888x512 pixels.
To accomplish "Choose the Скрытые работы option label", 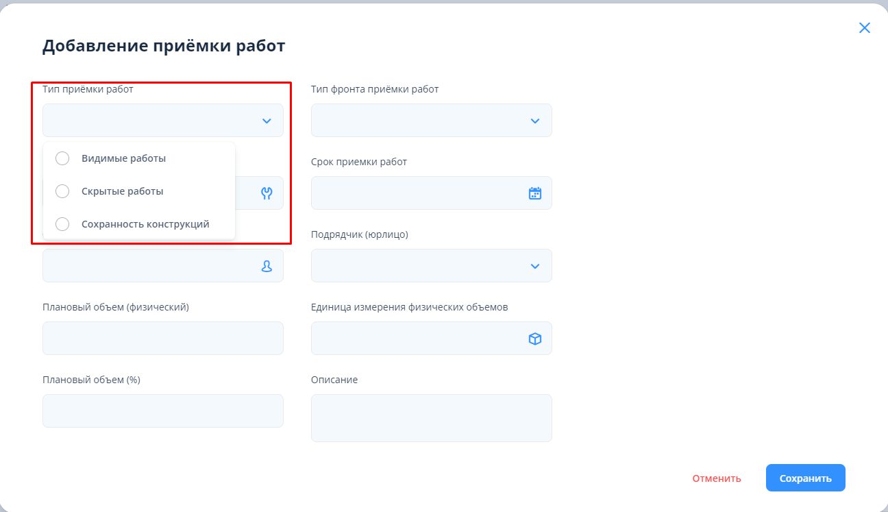I will 123,191.
